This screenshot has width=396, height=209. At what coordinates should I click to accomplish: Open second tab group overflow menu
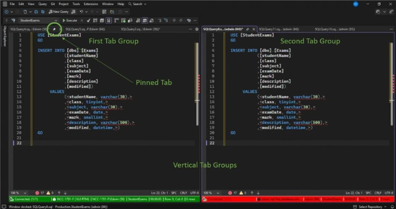tap(391, 29)
